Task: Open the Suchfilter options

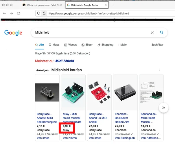Action: [157, 45]
